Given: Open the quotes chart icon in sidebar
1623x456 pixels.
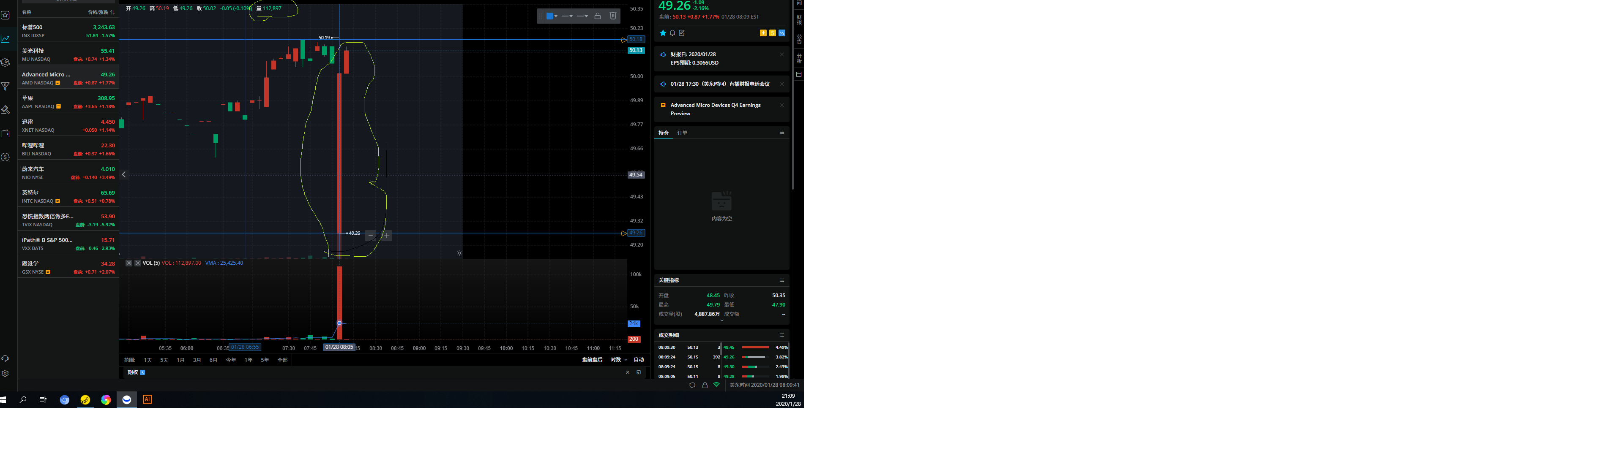Looking at the screenshot, I should click(5, 39).
